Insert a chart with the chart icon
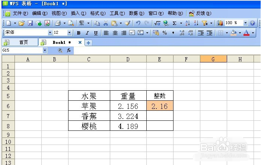Image resolution: width=261 pixels, height=165 pixels. 220,23
